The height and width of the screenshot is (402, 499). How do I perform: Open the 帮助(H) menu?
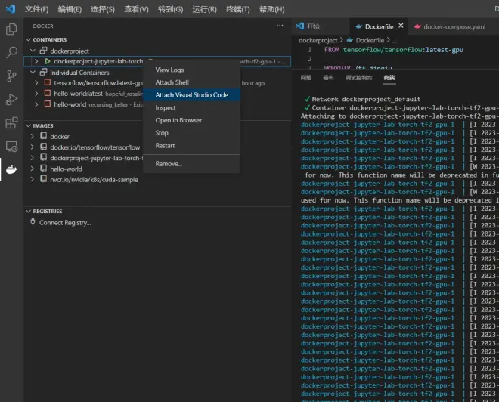pyautogui.click(x=271, y=9)
